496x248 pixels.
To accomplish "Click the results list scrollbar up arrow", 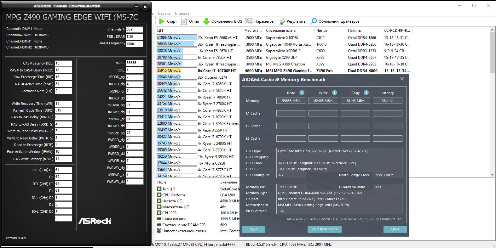I will pos(492,30).
